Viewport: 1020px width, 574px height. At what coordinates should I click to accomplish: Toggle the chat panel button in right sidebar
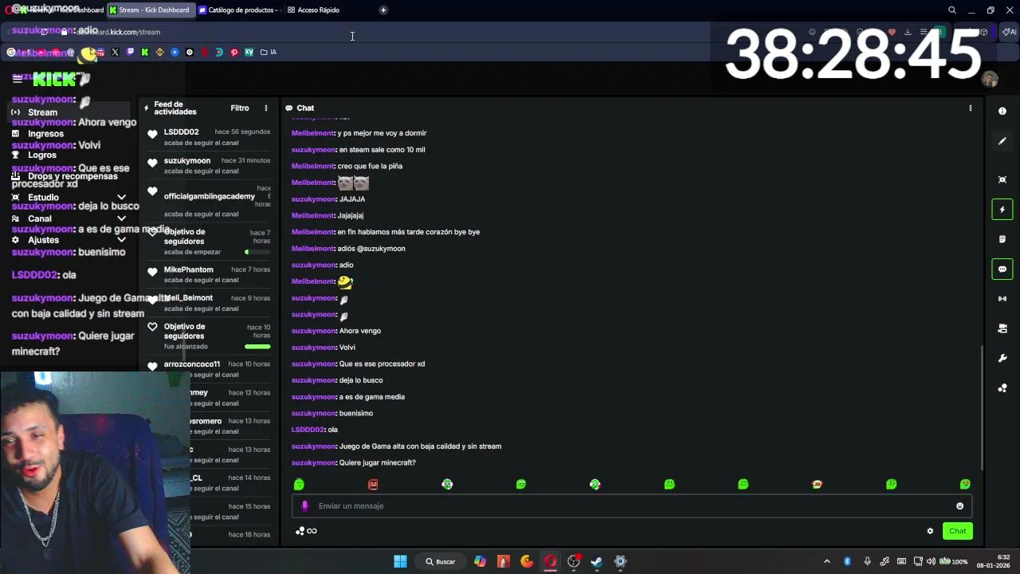pyautogui.click(x=1002, y=269)
